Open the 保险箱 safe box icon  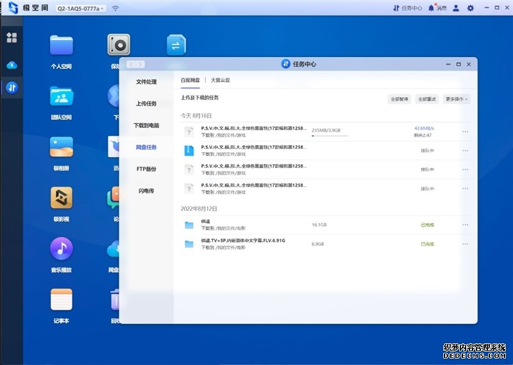coord(119,45)
